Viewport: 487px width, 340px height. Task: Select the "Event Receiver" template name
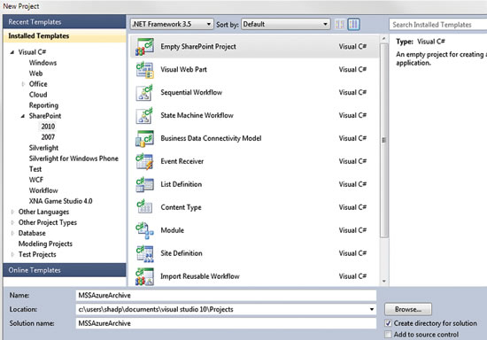[182, 161]
